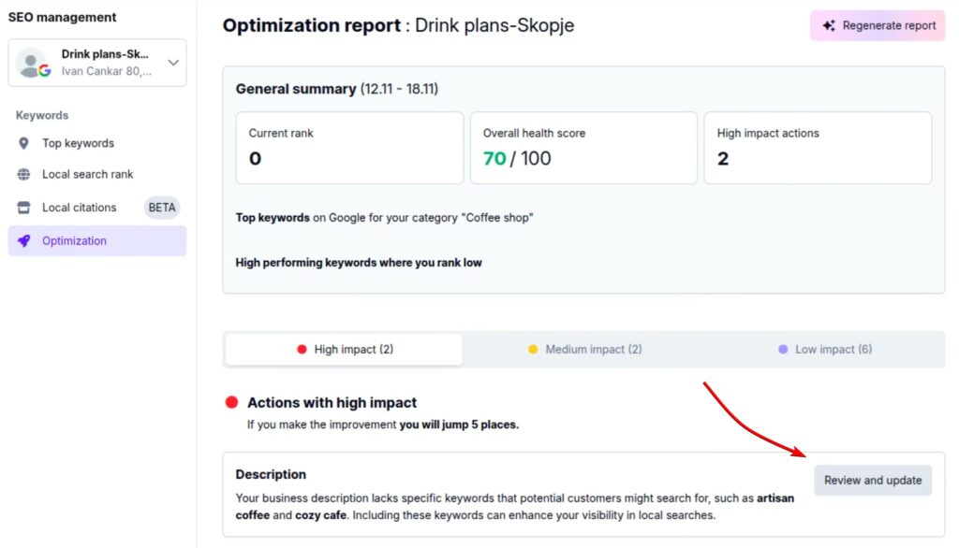Open Optimization in the sidebar

(77, 240)
